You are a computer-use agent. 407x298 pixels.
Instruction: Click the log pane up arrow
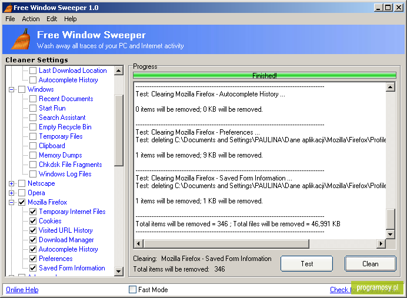coord(391,87)
